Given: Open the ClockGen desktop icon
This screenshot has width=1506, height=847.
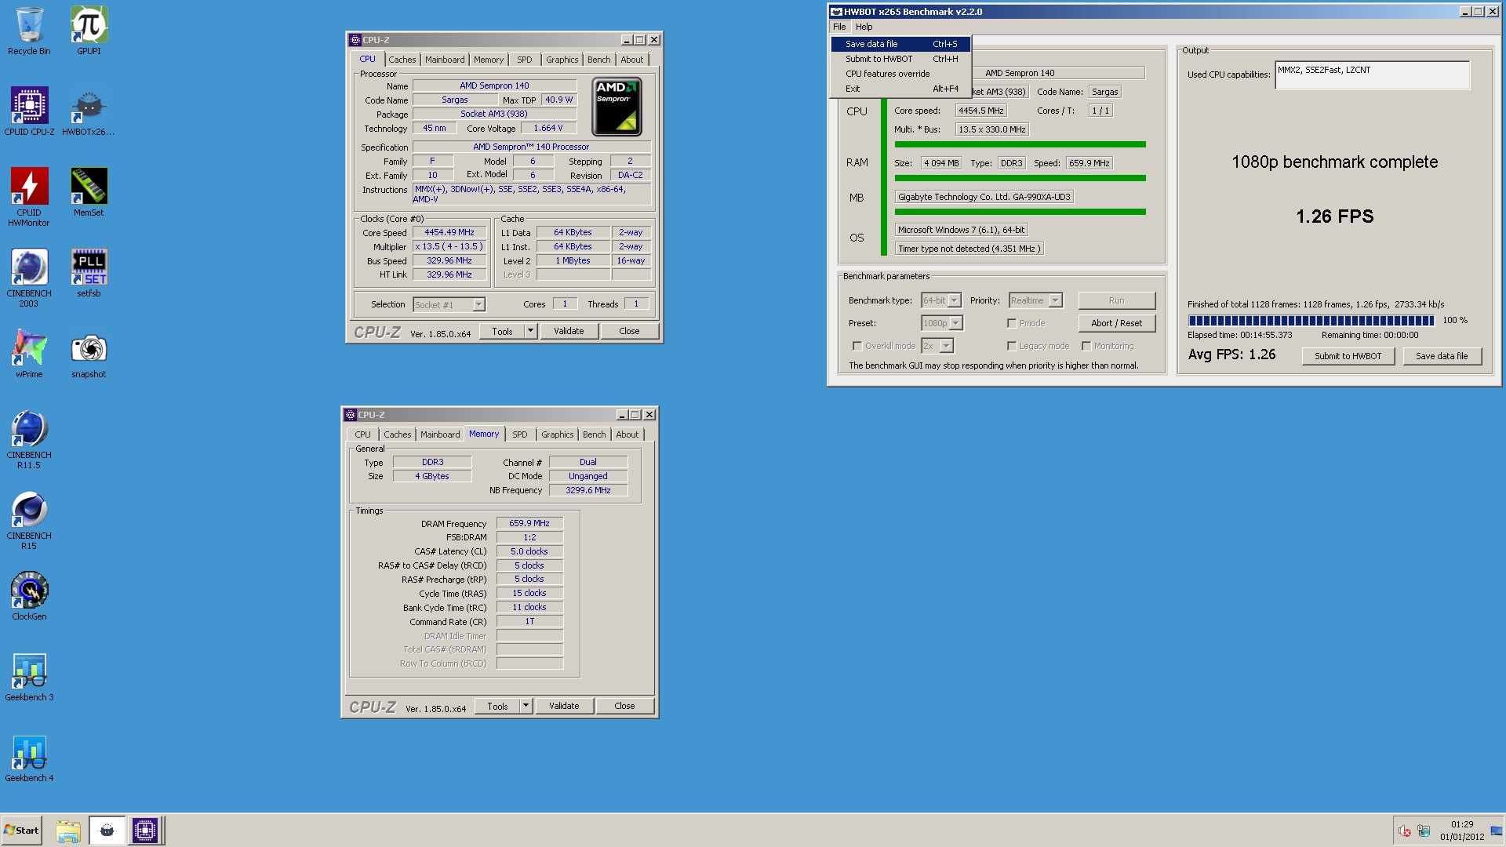Looking at the screenshot, I should (29, 596).
